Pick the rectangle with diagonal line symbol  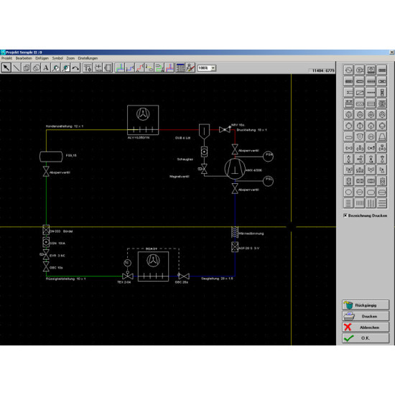(360, 92)
